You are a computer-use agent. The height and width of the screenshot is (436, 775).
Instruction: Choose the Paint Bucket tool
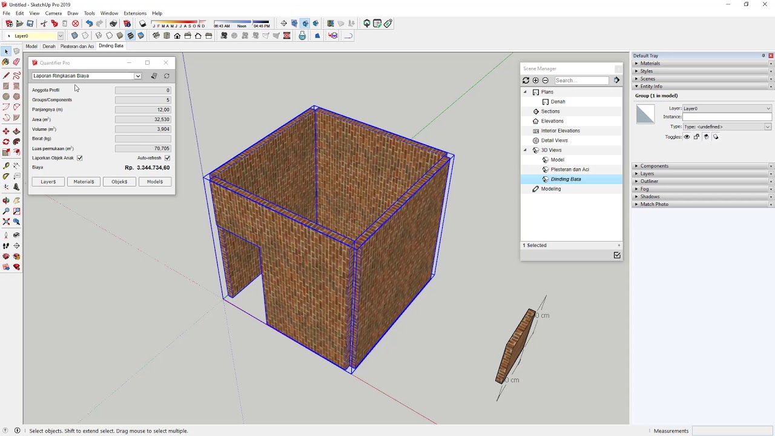6,62
